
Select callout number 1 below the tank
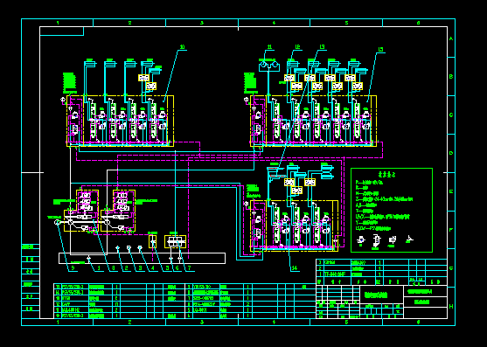(x=99, y=267)
